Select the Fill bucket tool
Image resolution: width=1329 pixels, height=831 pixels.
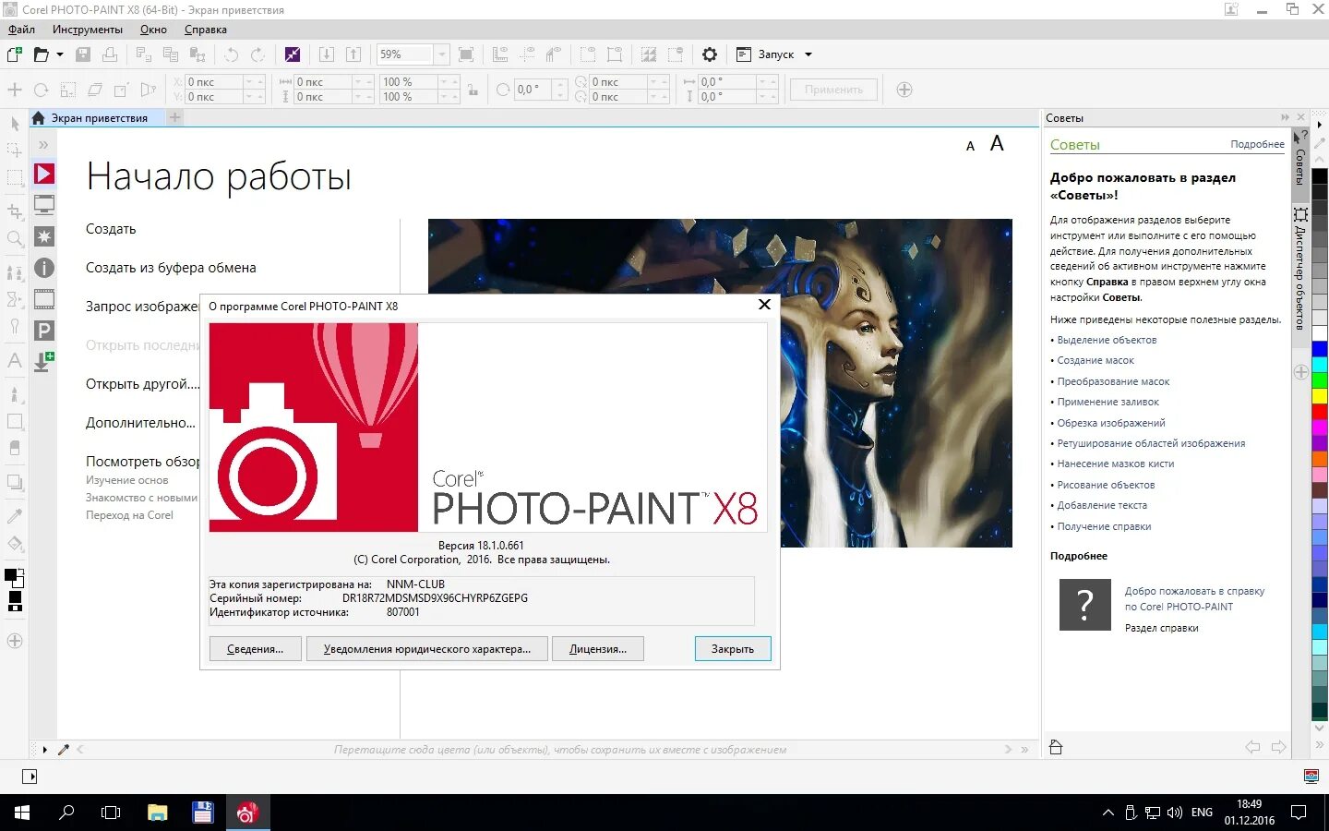pos(15,544)
